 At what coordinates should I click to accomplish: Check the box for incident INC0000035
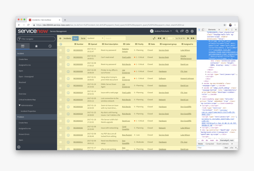(x=61, y=50)
